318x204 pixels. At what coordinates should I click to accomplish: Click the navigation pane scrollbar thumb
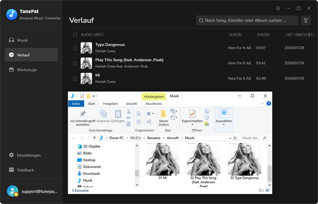pyautogui.click(x=137, y=173)
